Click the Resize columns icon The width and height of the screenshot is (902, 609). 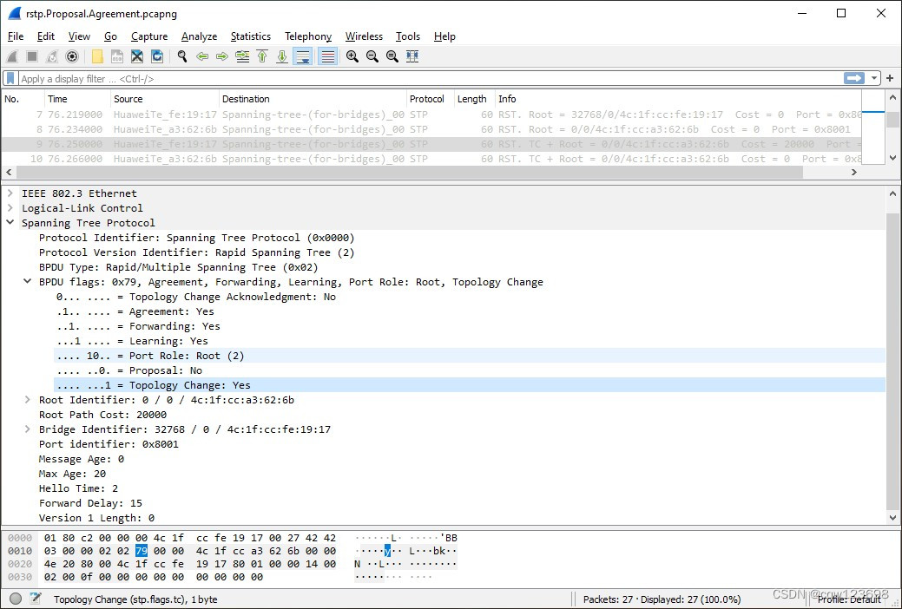412,56
